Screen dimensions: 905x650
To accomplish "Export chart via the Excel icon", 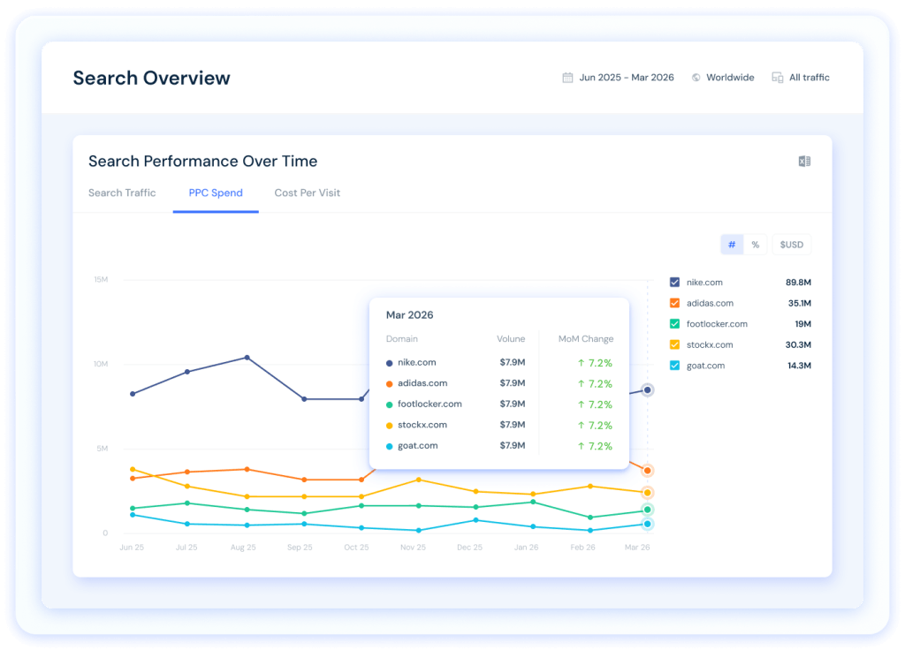I will point(804,162).
